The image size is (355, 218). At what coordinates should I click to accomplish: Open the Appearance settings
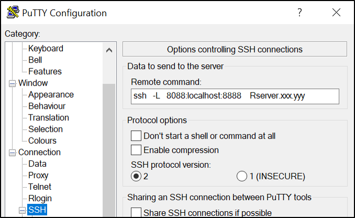51,95
